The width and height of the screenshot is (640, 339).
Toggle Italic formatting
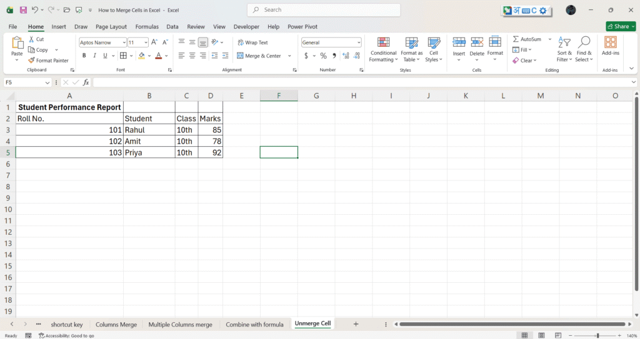pyautogui.click(x=94, y=56)
